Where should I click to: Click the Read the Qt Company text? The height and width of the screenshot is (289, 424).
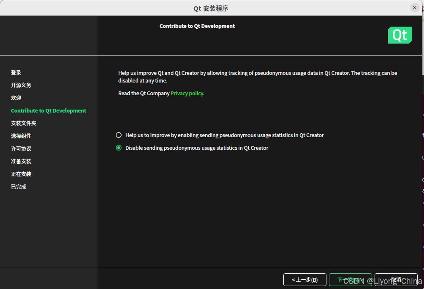click(144, 93)
